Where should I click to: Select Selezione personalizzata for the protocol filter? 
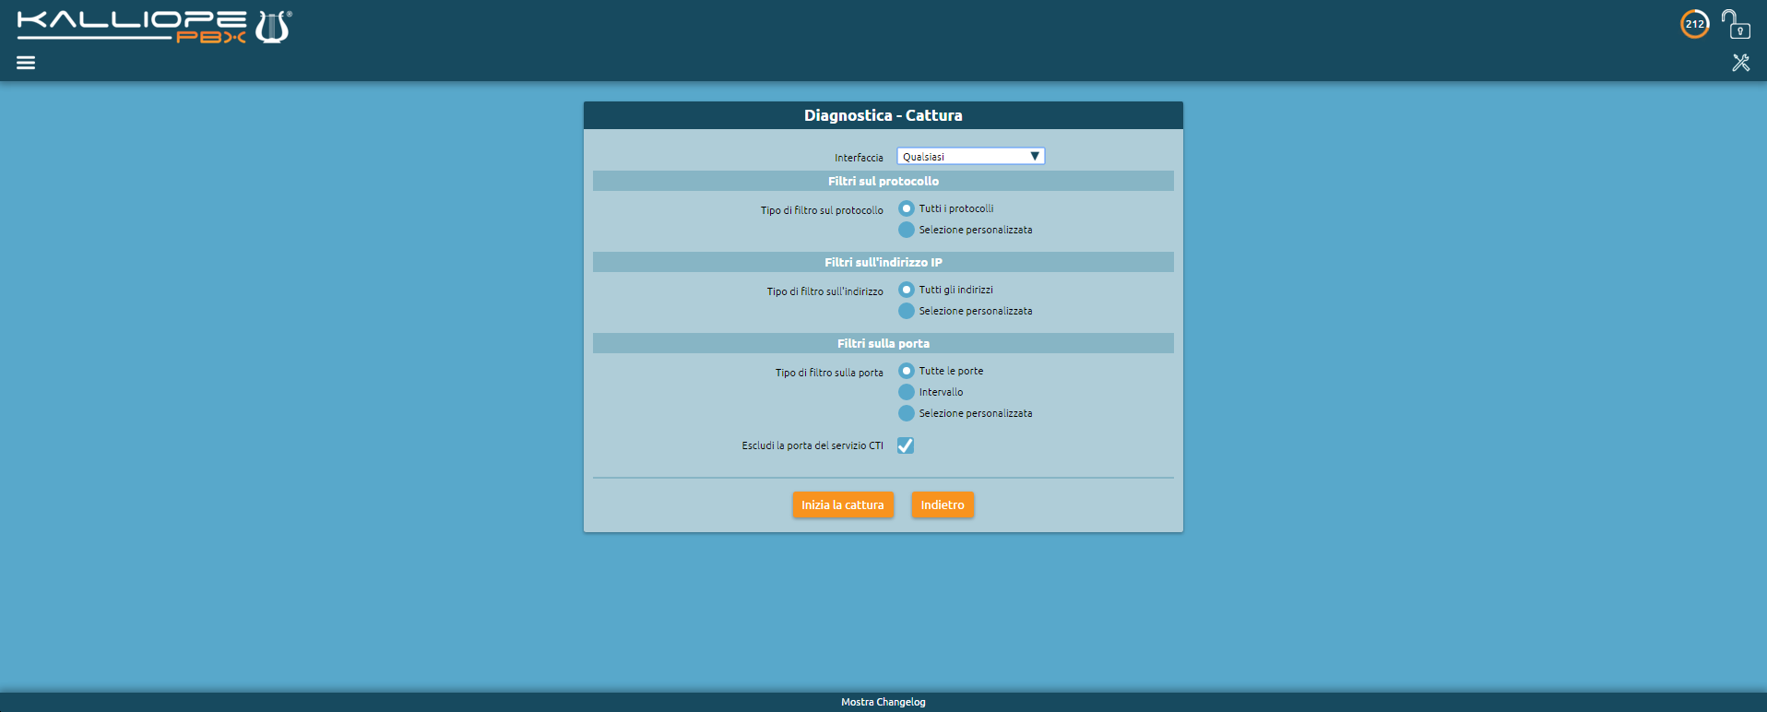907,230
